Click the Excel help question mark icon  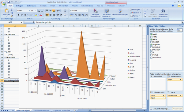[173, 6]
